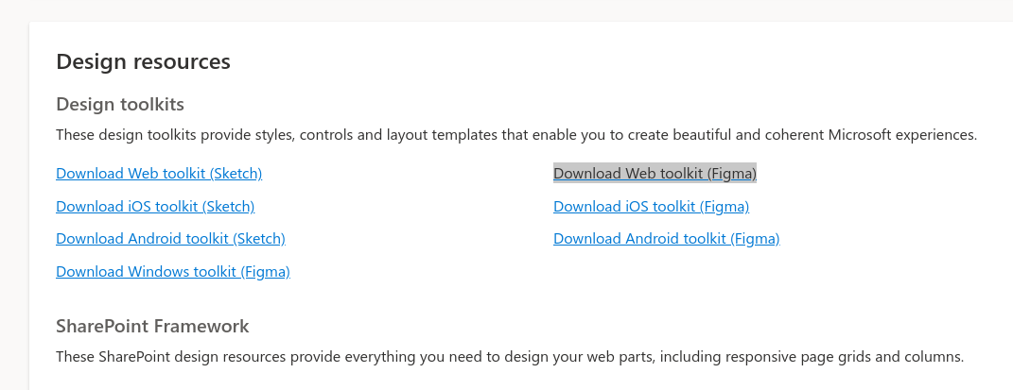1013x390 pixels.
Task: Select the Design resources heading
Action: (144, 62)
